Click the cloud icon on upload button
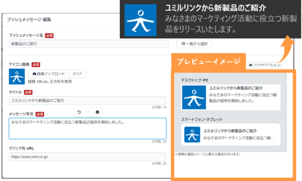 click(34, 74)
